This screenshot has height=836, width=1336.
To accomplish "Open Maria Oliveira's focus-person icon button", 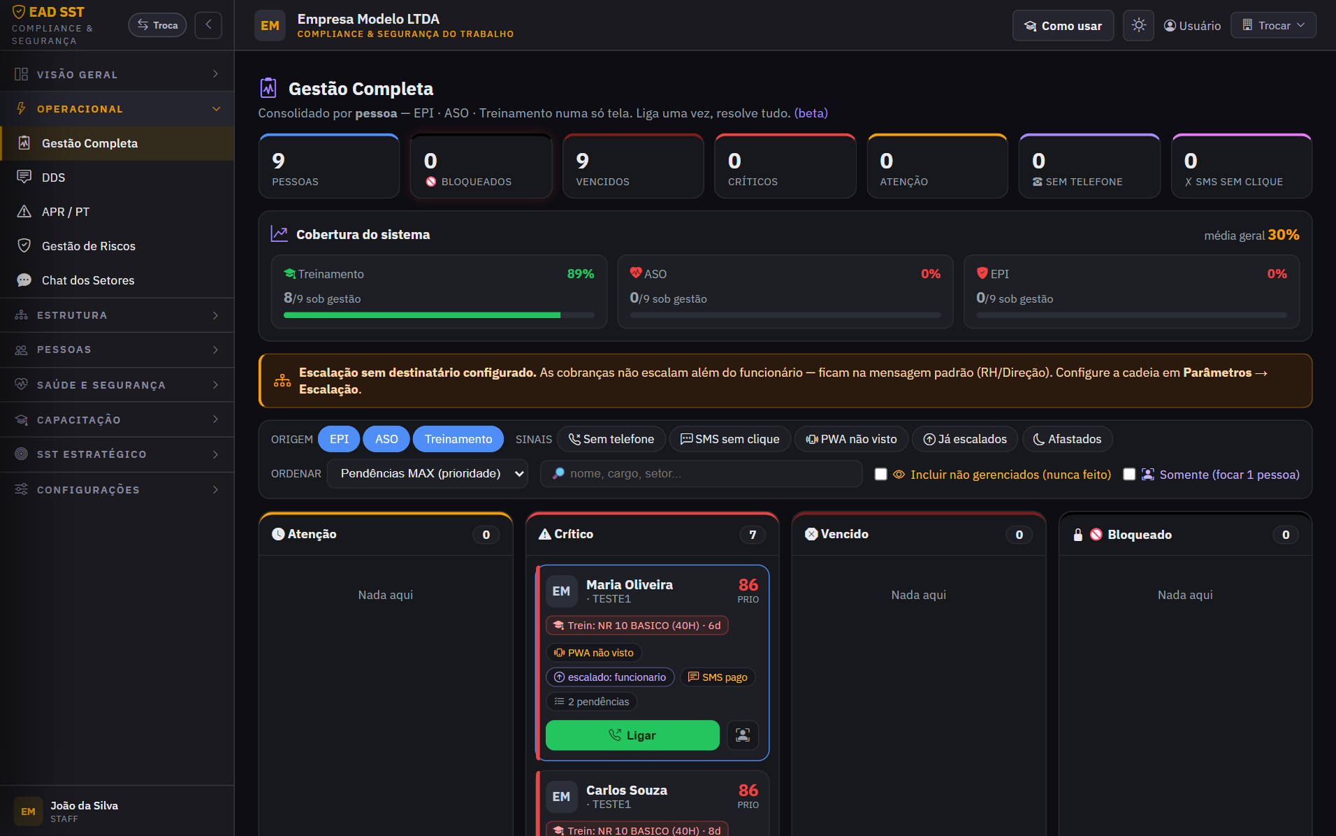I will pyautogui.click(x=743, y=735).
